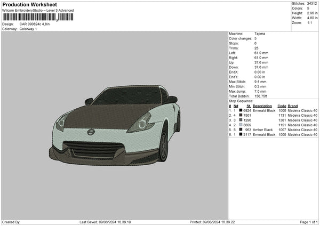The width and height of the screenshot is (320, 226).
Task: Click the Amber Black color swatch
Action: pyautogui.click(x=241, y=130)
